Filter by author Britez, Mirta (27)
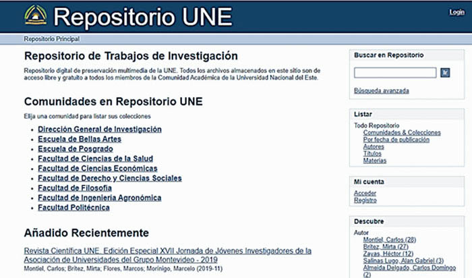The image size is (472, 278). coord(386,247)
